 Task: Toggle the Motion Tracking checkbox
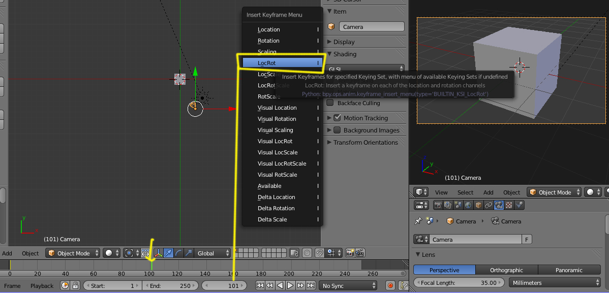(x=337, y=118)
